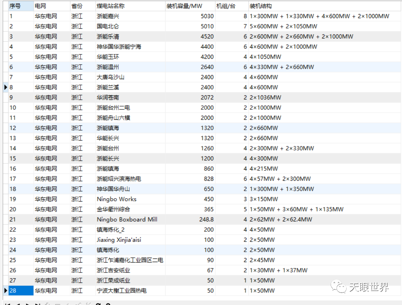Sort by the 电网 column header

coord(52,6)
